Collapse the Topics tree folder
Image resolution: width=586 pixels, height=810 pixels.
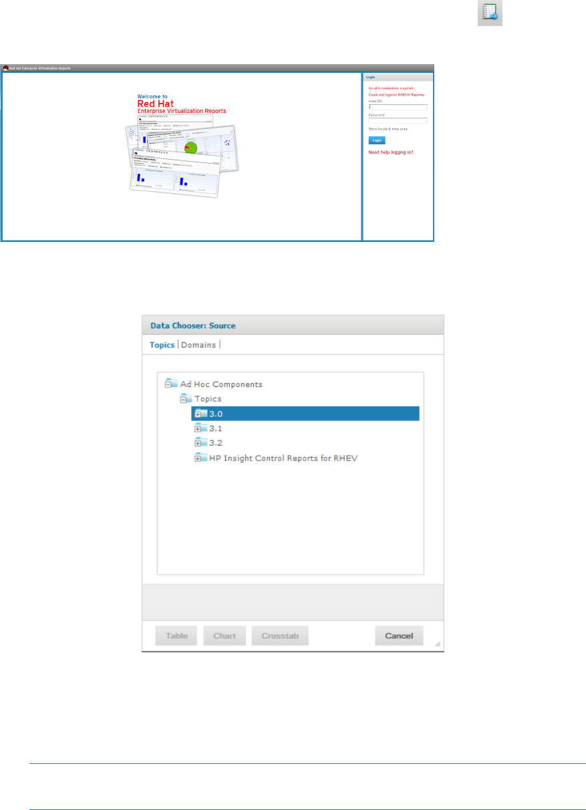click(x=183, y=399)
